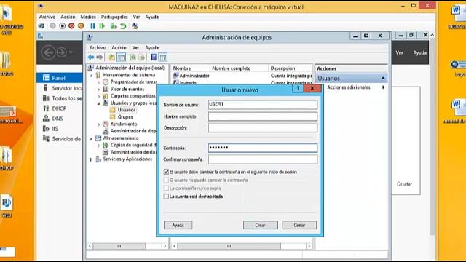Open Ver menu in Administración de equipos
The width and height of the screenshot is (466, 262).
[135, 47]
